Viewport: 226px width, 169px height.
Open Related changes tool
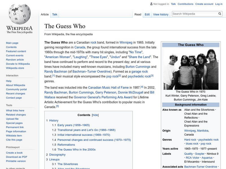pos(16,115)
